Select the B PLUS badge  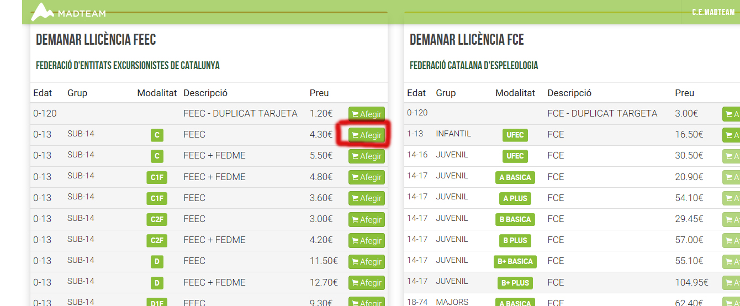point(515,240)
